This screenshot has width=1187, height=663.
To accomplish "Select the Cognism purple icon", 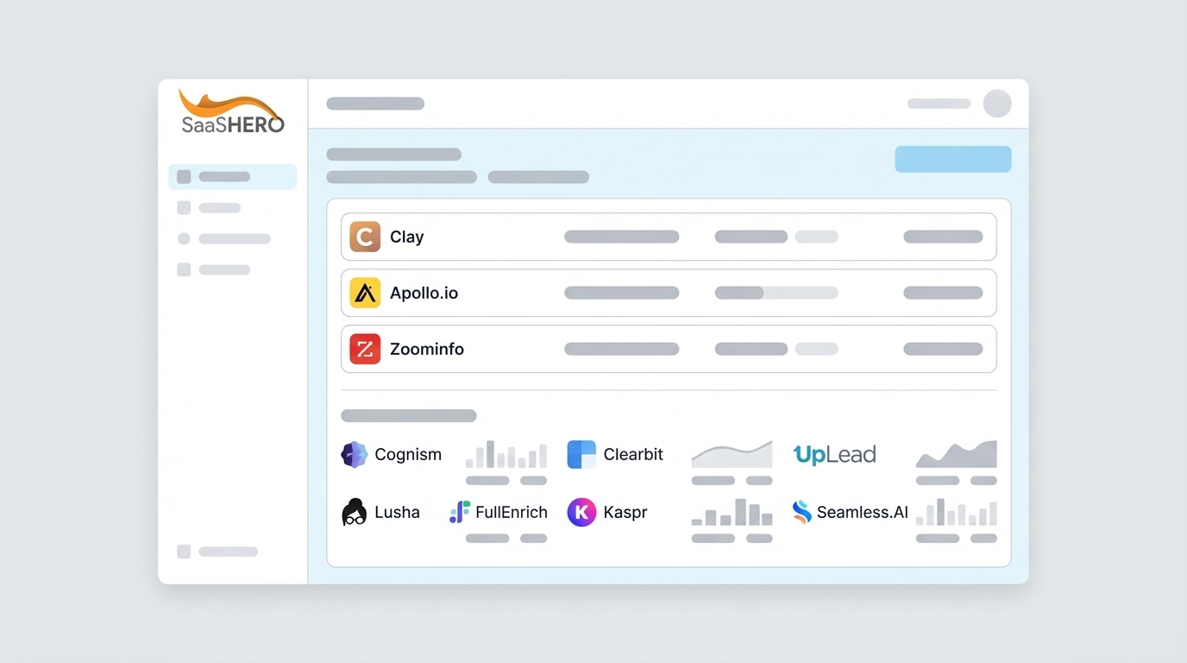I will click(355, 454).
